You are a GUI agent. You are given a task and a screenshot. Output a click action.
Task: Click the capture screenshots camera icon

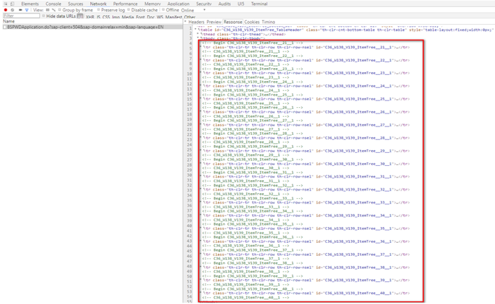(x=20, y=10)
